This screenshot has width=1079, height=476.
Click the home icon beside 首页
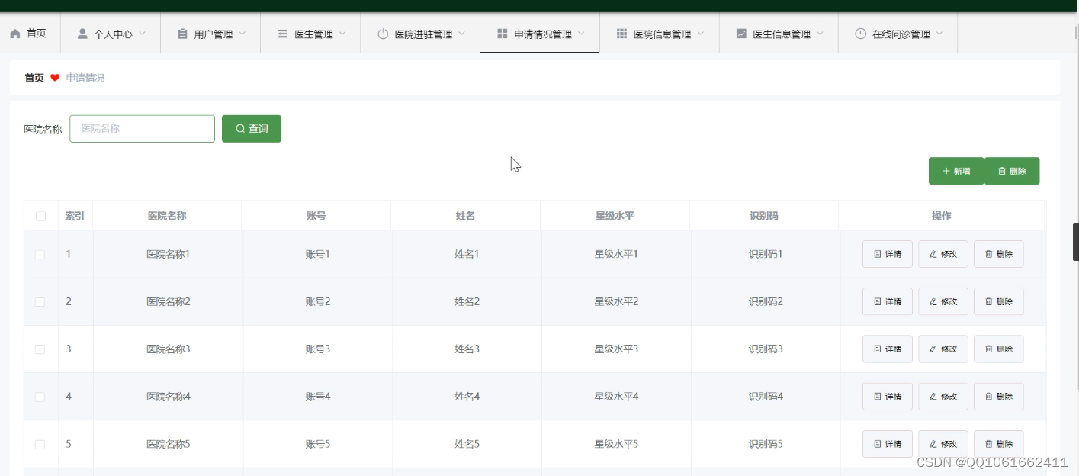click(x=15, y=34)
